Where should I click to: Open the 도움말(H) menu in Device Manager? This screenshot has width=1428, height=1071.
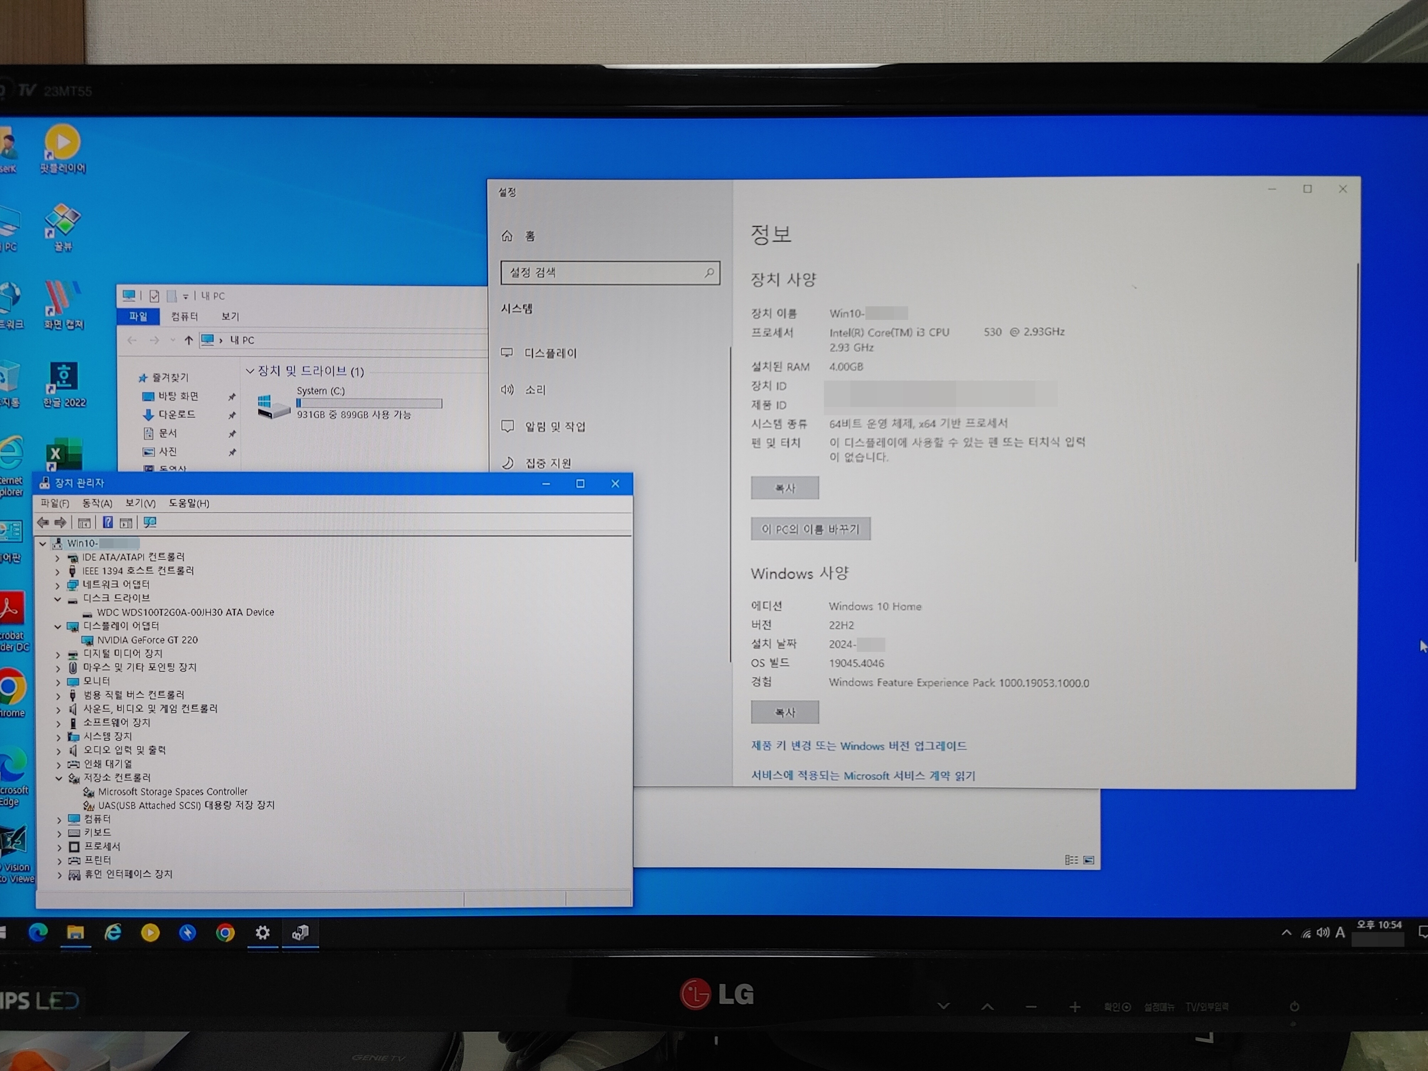[x=188, y=503]
